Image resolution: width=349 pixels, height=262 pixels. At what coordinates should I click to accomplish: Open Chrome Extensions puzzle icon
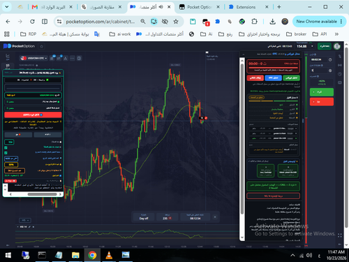coord(254,22)
